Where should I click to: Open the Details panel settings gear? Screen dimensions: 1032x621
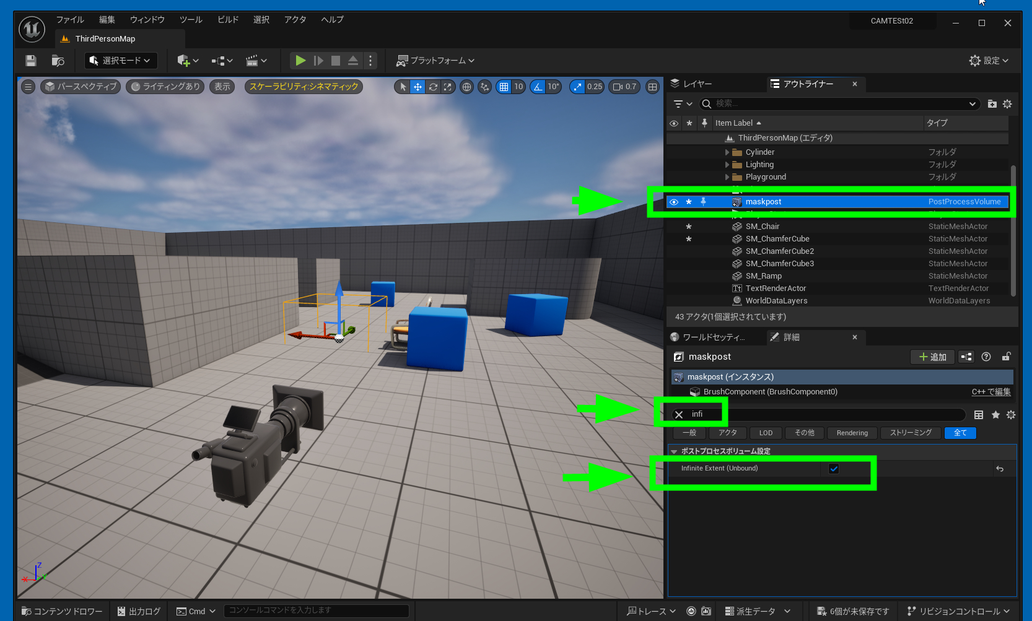tap(1011, 415)
